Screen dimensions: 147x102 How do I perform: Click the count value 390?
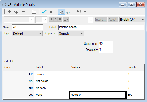point(130,95)
